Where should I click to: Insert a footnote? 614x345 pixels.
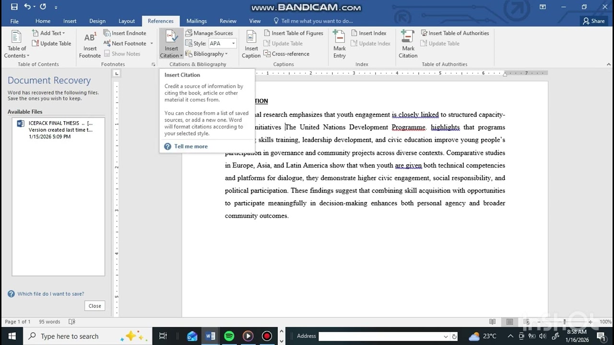90,44
